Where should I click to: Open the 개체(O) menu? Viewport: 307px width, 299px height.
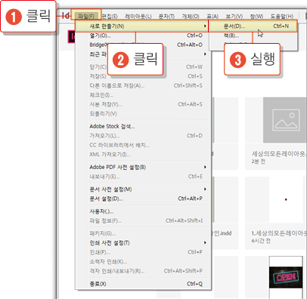coord(191,17)
